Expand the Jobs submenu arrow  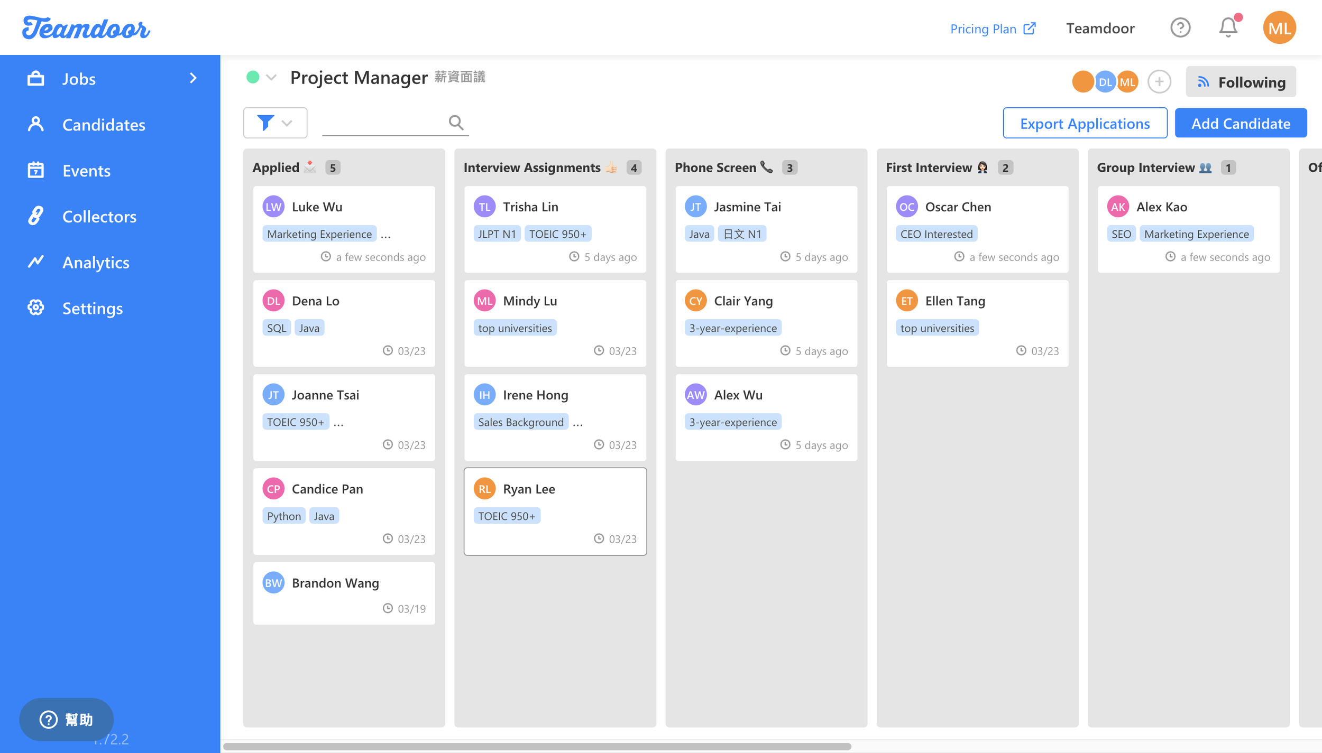[193, 78]
